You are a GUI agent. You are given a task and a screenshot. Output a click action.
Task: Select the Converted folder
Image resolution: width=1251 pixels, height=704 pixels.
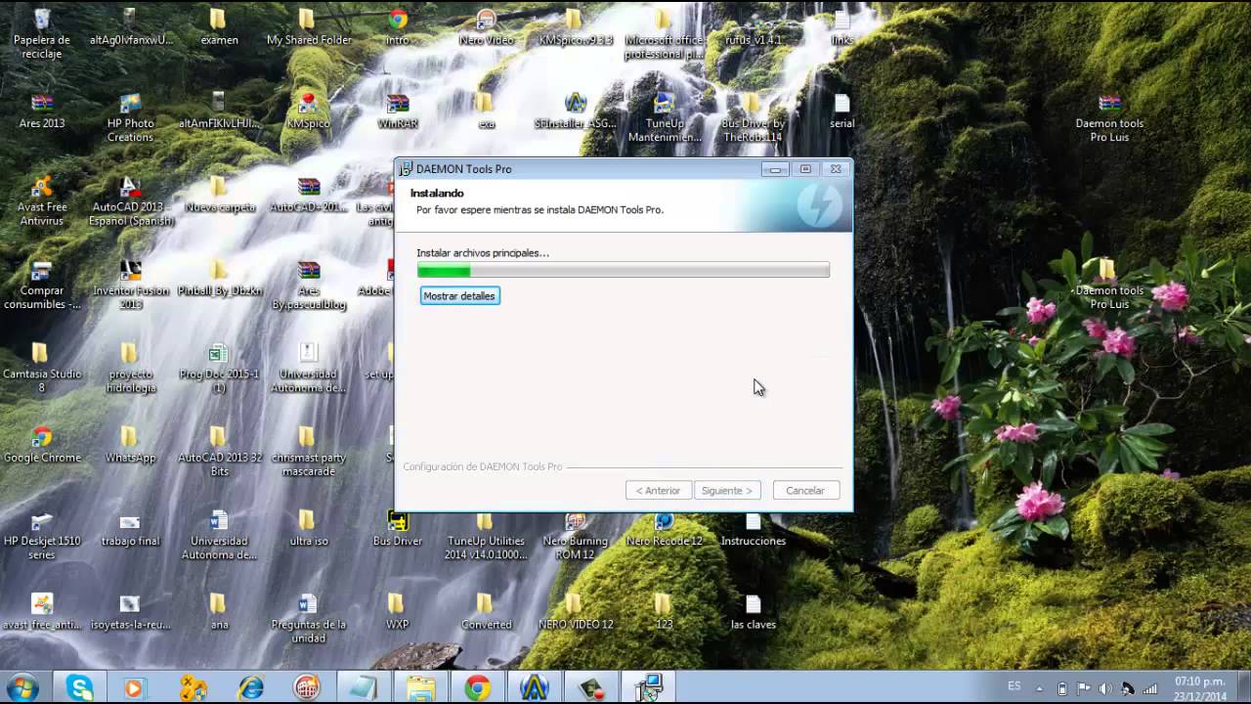(x=486, y=611)
